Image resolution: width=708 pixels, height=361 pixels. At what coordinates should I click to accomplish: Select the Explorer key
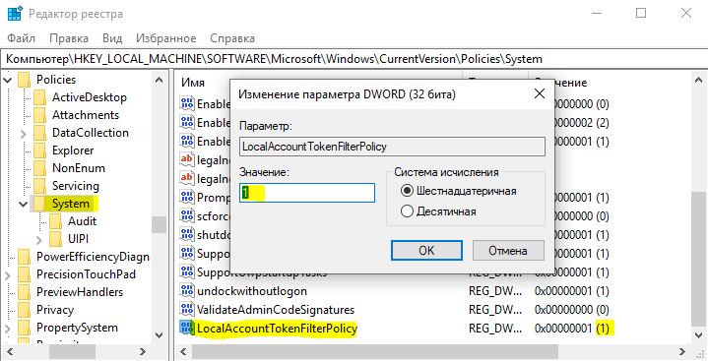point(73,150)
